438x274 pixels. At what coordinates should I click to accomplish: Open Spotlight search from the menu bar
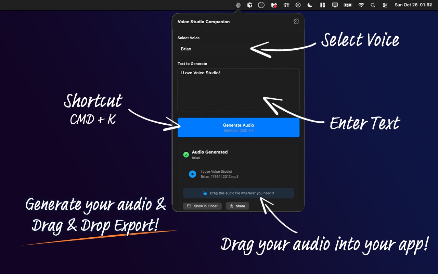(x=373, y=5)
